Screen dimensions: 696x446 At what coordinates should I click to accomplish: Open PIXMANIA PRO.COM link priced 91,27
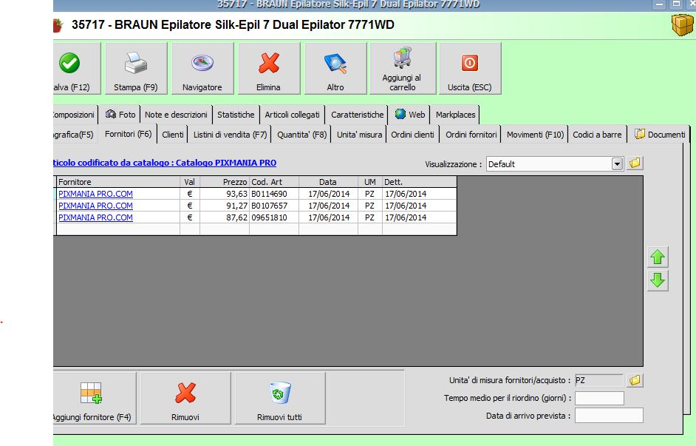95,206
